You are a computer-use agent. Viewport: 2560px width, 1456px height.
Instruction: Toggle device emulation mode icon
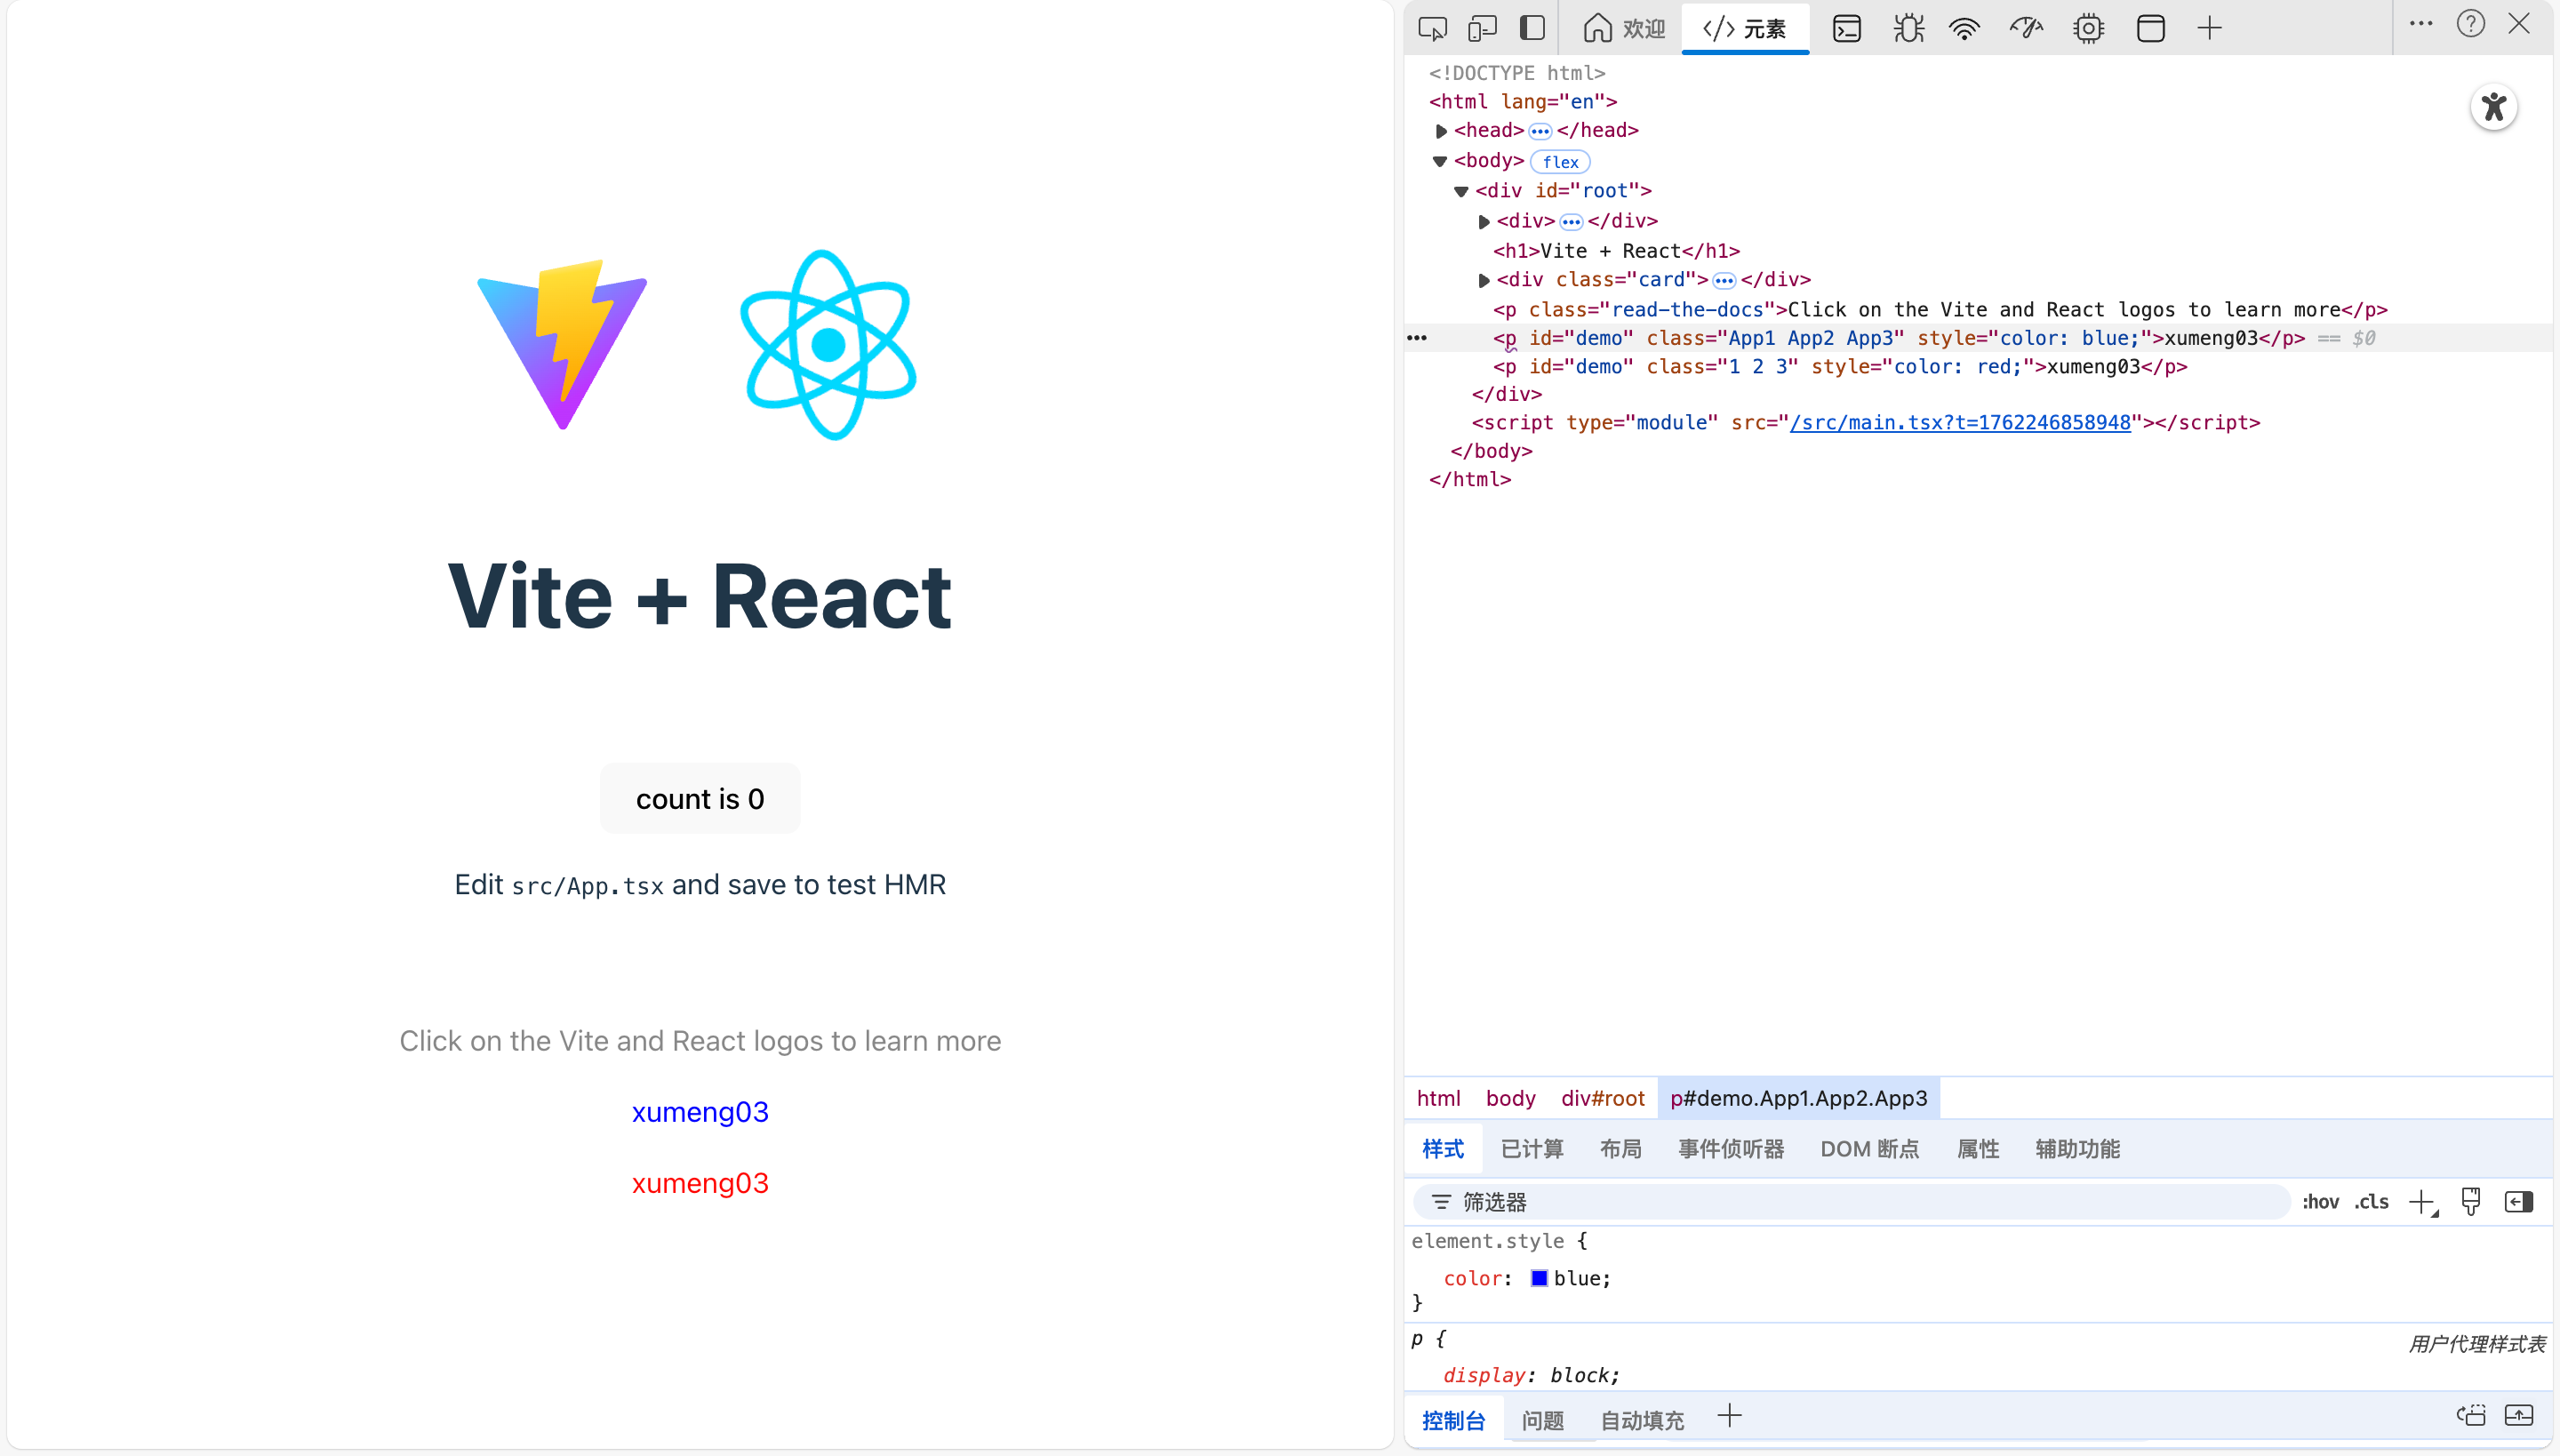(x=1482, y=28)
